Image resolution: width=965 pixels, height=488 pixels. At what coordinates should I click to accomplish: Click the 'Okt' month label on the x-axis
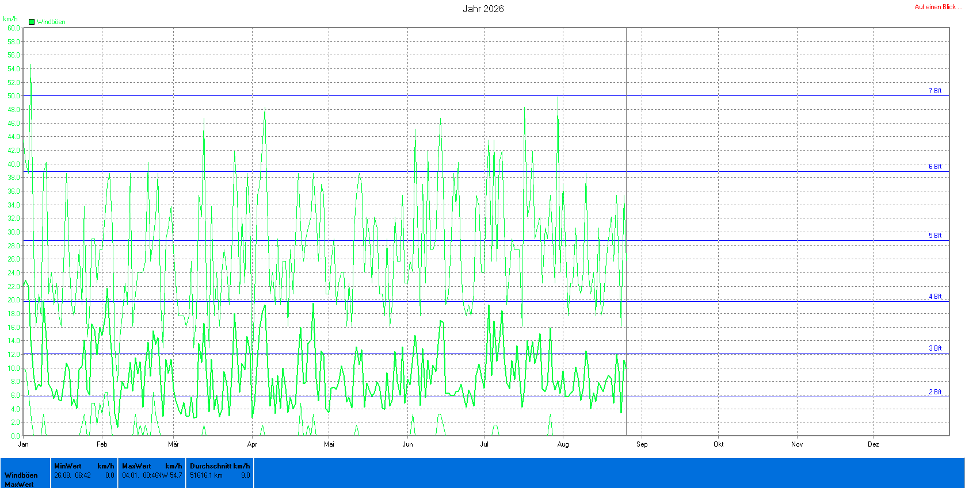719,444
